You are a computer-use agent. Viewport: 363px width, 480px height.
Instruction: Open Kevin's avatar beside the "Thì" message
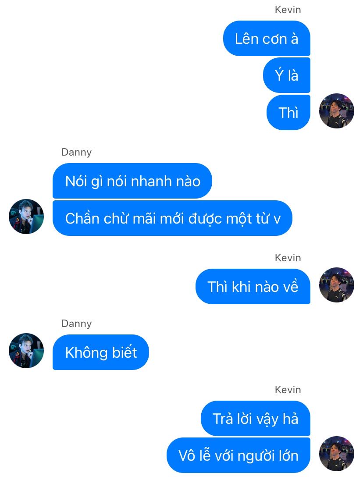336,111
